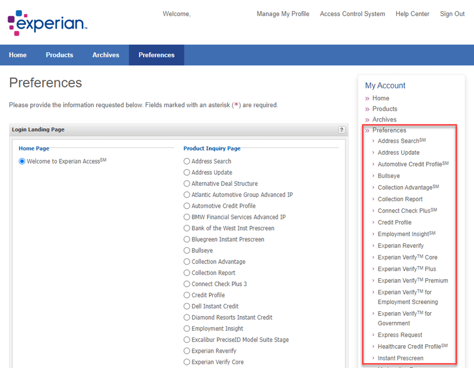474x368 pixels.
Task: Open the Help Center link
Action: click(x=412, y=14)
